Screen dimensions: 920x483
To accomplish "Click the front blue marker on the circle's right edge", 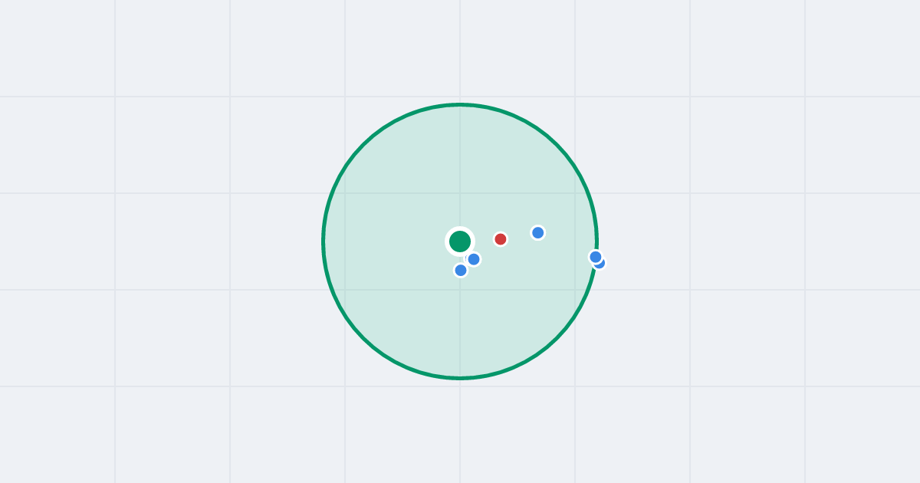I will (596, 257).
